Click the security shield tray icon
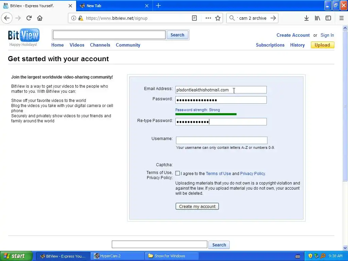Viewport: 348px width, 261px height. point(310,256)
